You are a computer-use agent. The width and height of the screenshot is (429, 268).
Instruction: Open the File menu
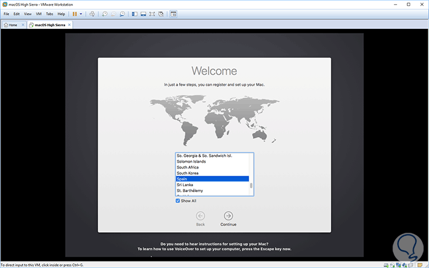[6, 14]
